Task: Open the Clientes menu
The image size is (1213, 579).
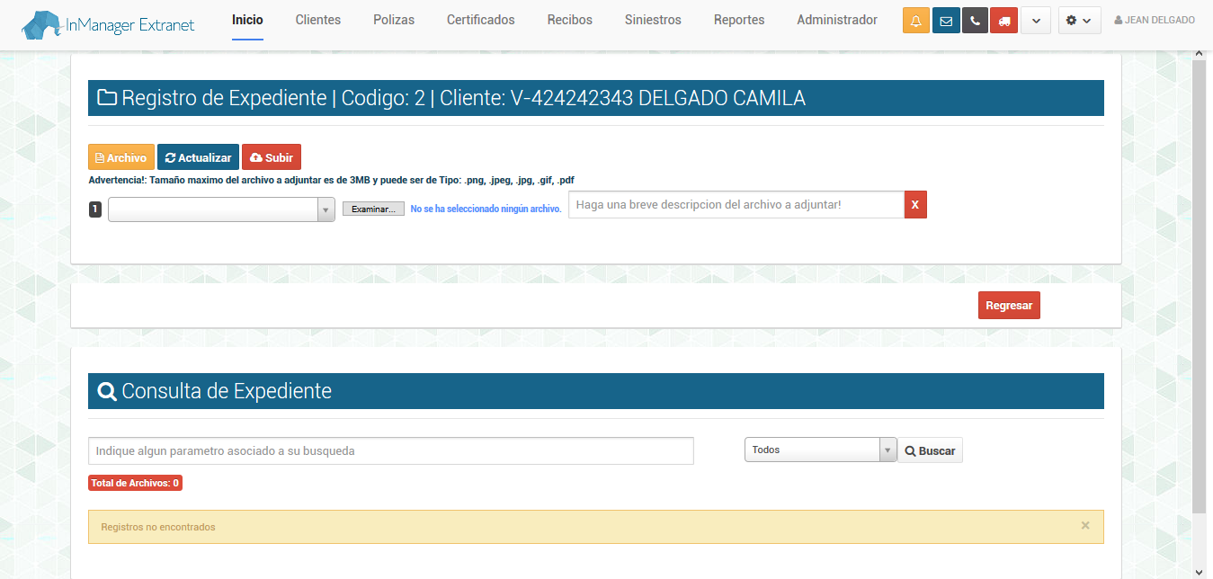Action: [x=318, y=20]
